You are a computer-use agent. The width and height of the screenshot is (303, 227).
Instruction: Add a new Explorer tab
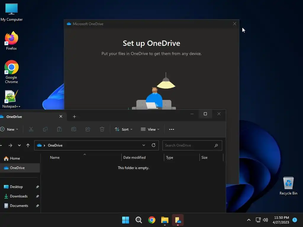(x=74, y=116)
